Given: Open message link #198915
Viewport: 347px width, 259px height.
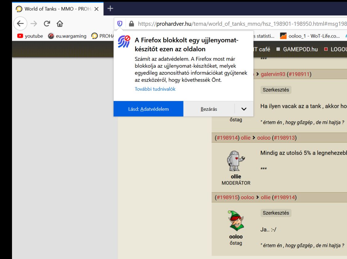Looking at the screenshot, I should [x=227, y=197].
